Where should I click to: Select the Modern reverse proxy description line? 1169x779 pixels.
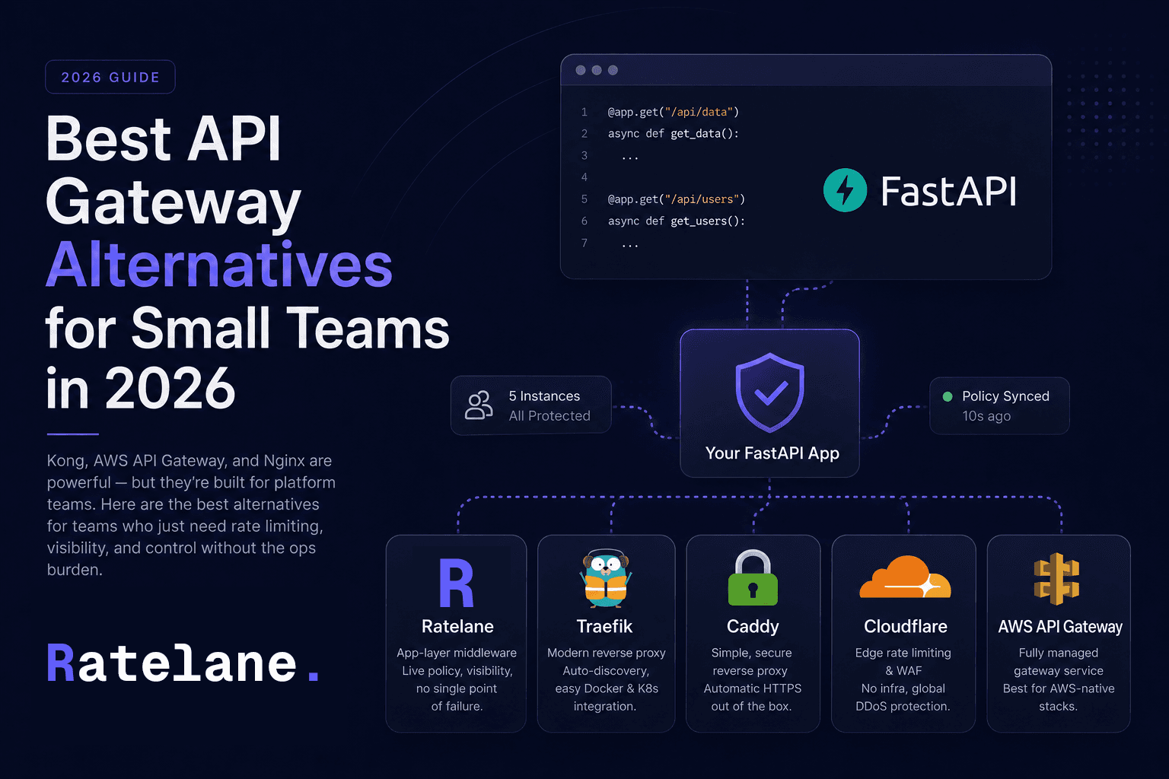pos(607,653)
